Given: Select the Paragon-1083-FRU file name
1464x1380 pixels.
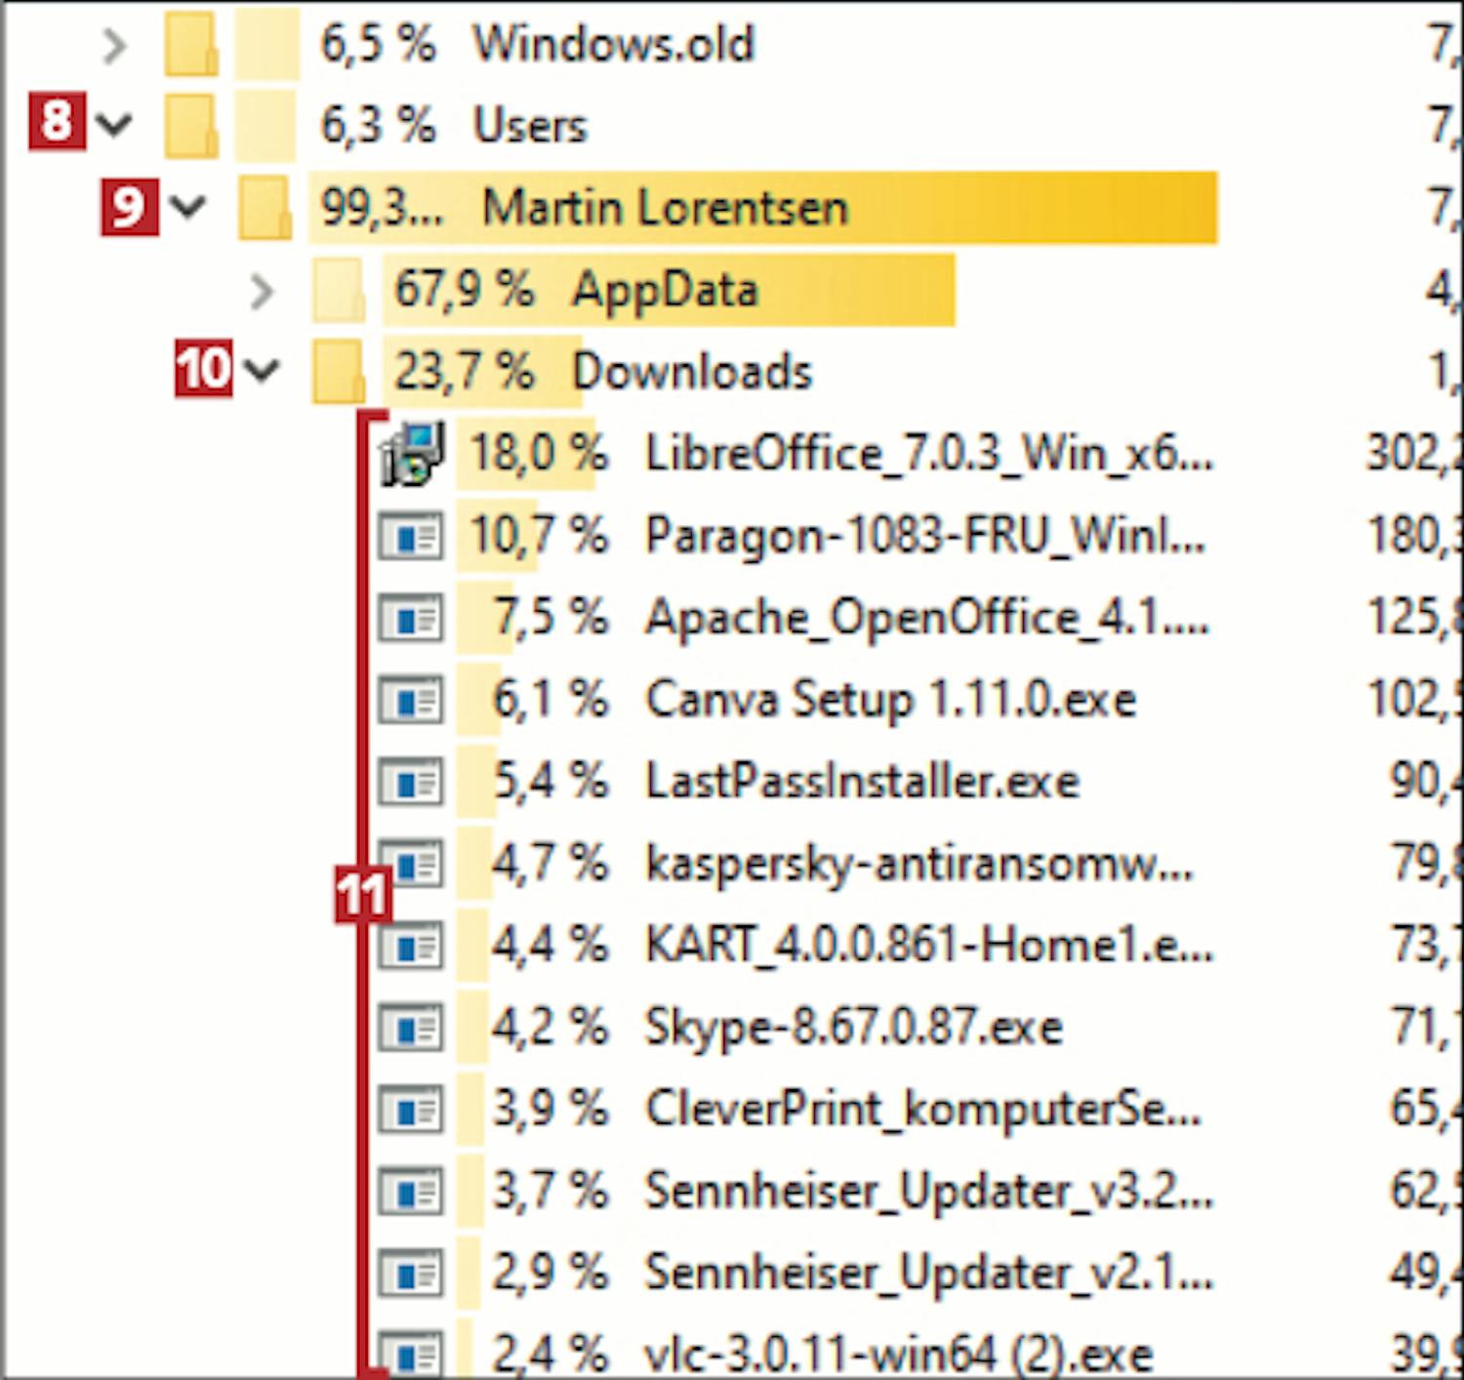Looking at the screenshot, I should pyautogui.click(x=926, y=537).
